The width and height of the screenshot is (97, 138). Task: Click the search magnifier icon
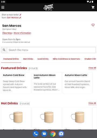[4, 50]
